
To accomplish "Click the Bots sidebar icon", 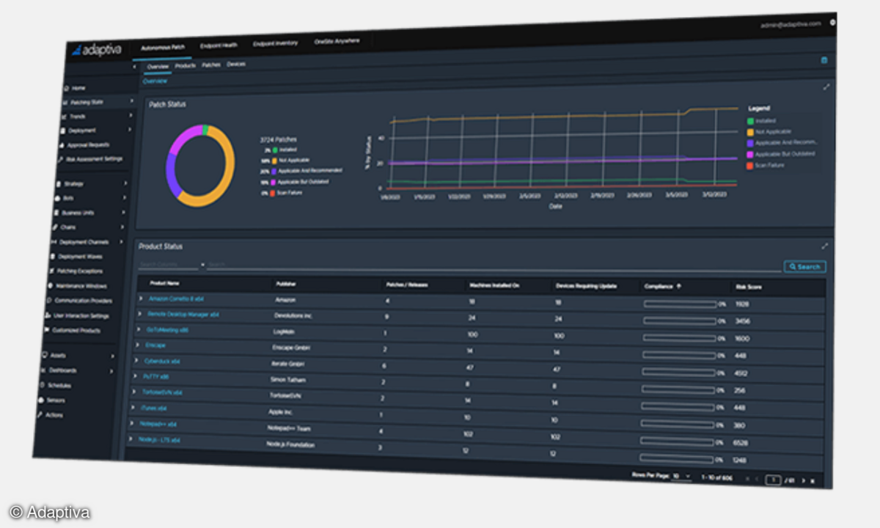I will (x=57, y=198).
